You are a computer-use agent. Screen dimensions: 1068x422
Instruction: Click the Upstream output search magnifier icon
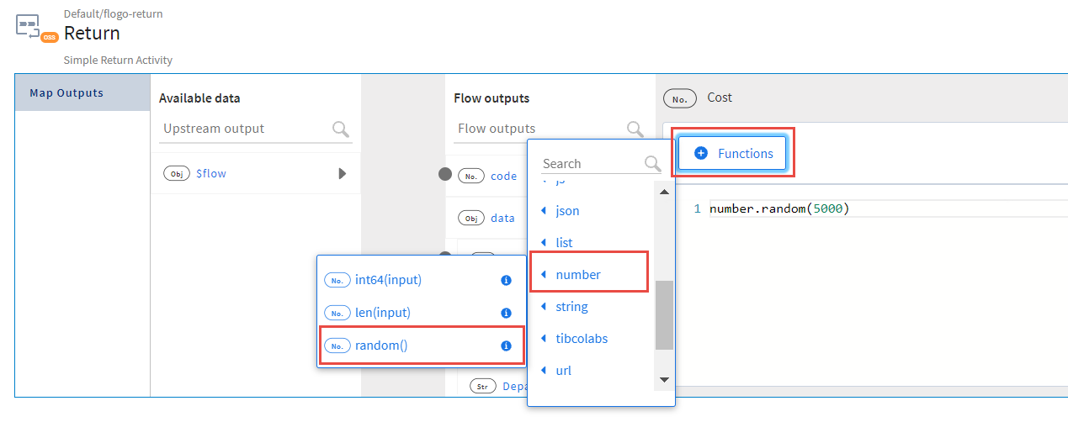[340, 129]
